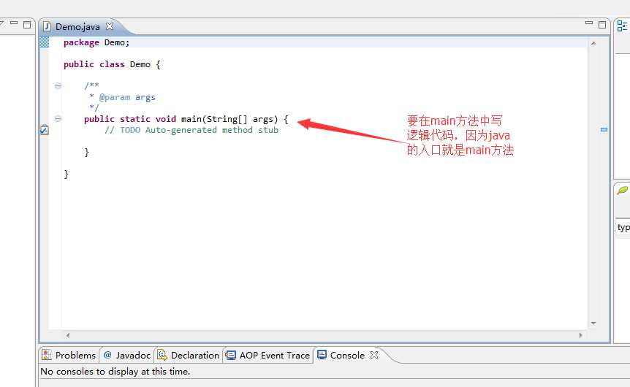This screenshot has width=630, height=387.
Task: Minimize the editor area
Action: (589, 23)
